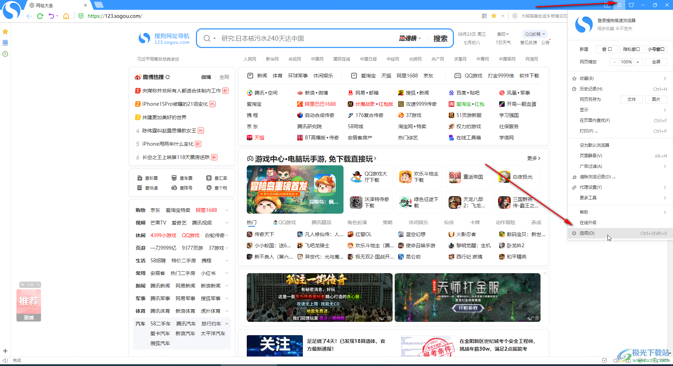Refresh the Weibo hot search list
Image resolution: width=673 pixels, height=366 pixels.
click(x=168, y=77)
